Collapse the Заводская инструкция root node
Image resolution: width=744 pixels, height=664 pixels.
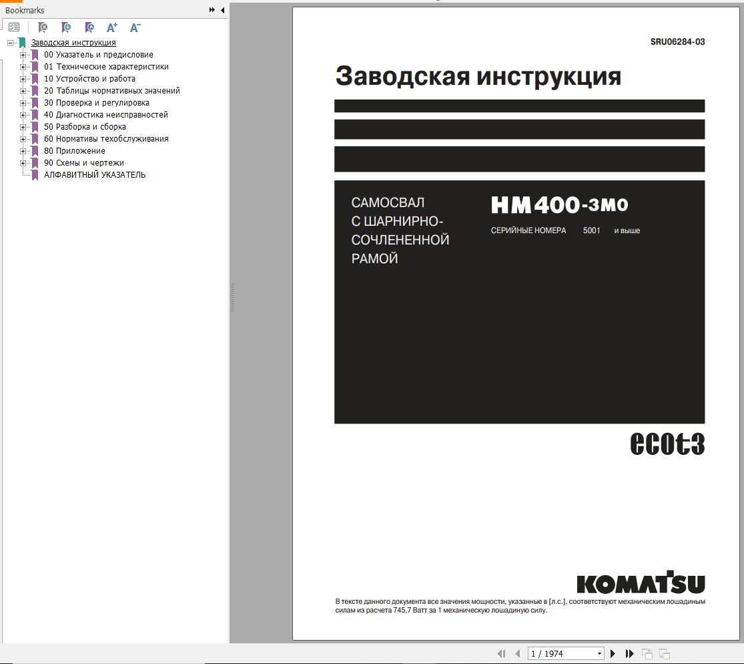click(10, 43)
